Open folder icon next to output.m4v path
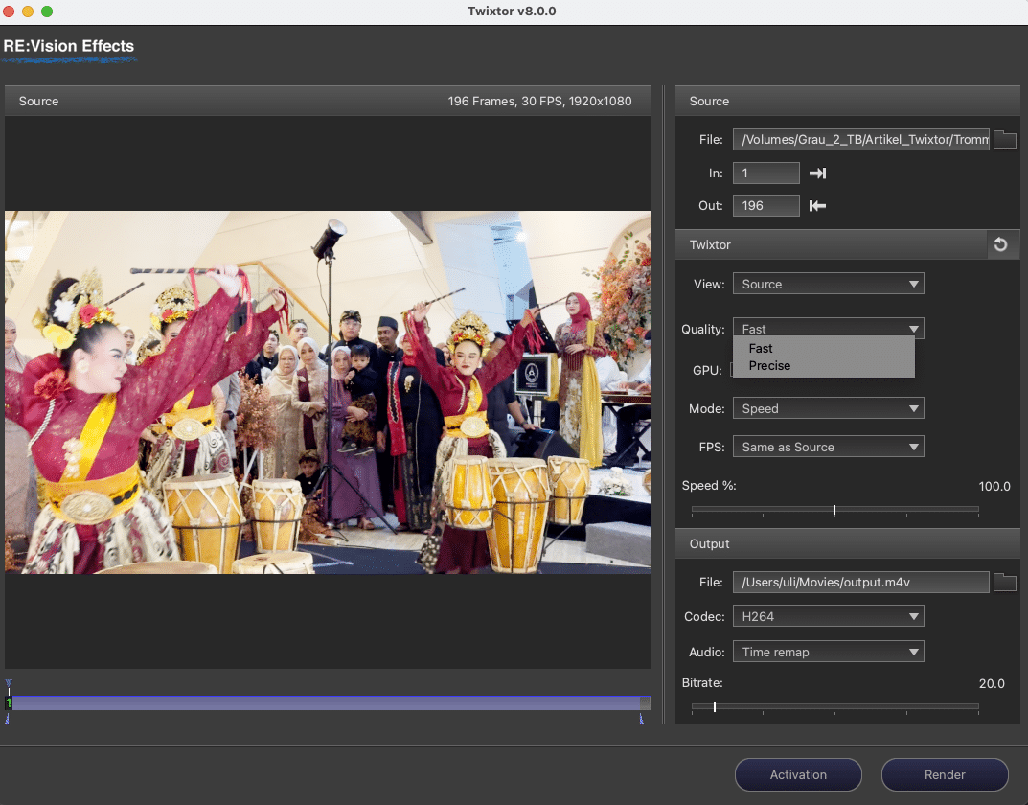 [1004, 582]
